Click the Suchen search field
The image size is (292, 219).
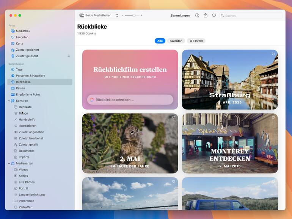pyautogui.click(x=251, y=16)
